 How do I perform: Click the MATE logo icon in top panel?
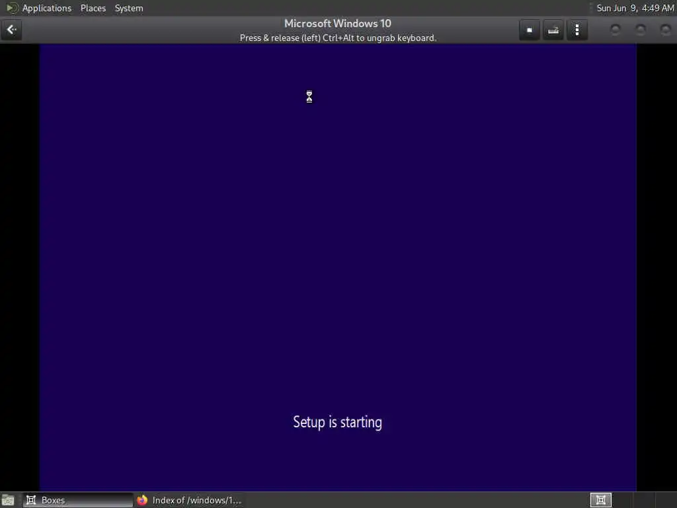click(12, 8)
